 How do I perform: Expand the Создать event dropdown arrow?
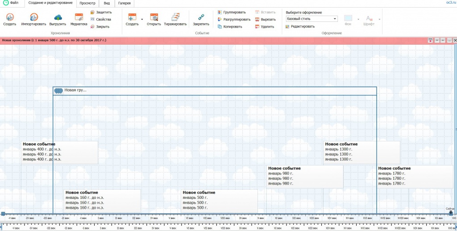(142, 20)
